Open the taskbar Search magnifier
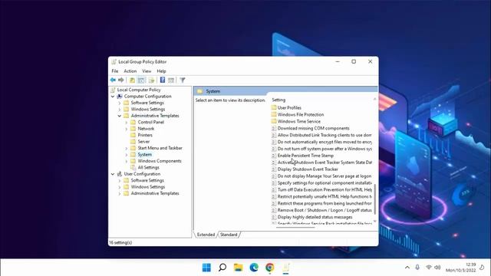 pos(222,268)
